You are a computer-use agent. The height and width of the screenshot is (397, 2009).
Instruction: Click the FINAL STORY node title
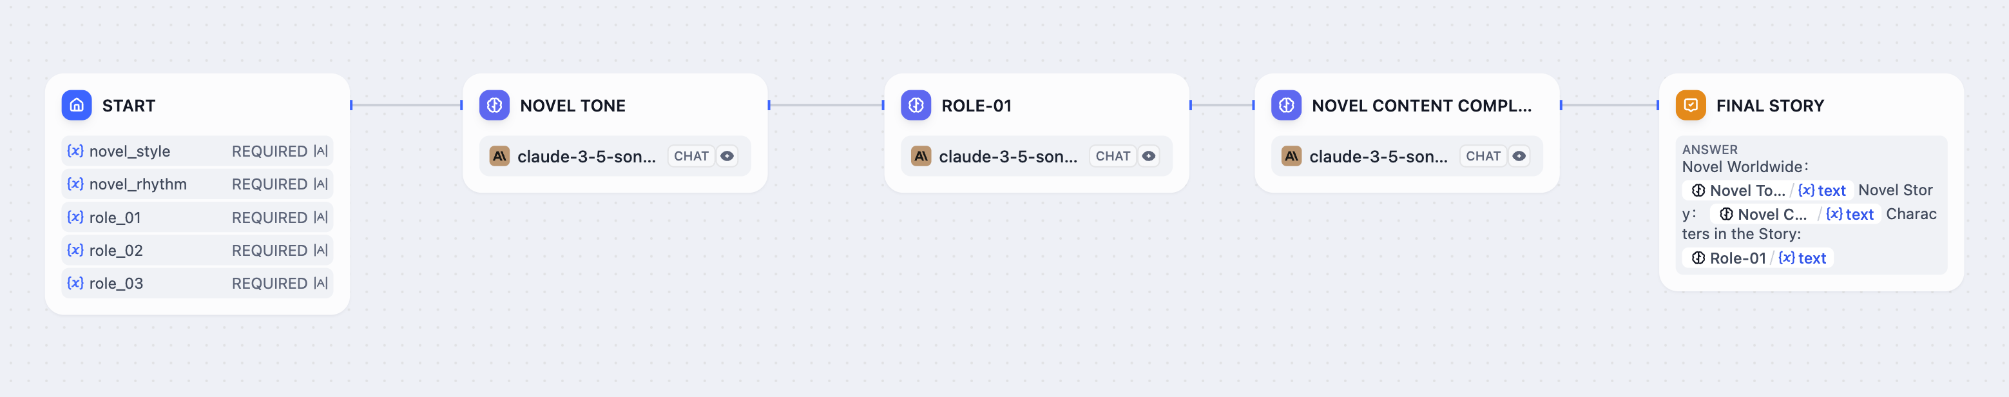click(1769, 105)
